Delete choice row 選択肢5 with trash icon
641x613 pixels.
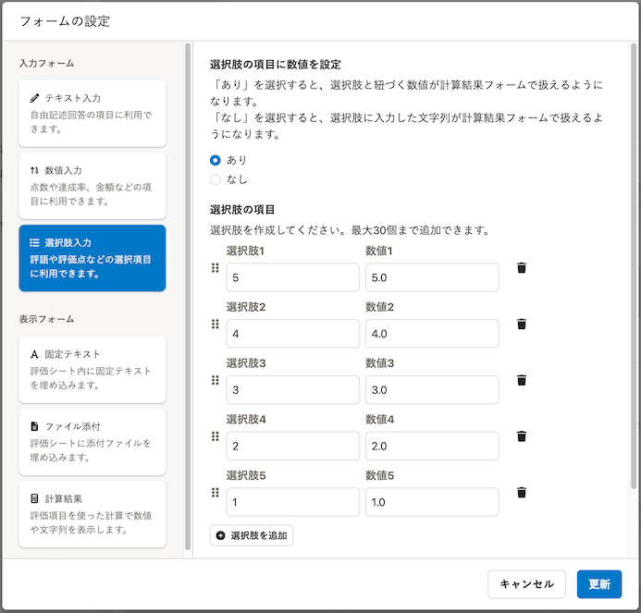point(522,492)
